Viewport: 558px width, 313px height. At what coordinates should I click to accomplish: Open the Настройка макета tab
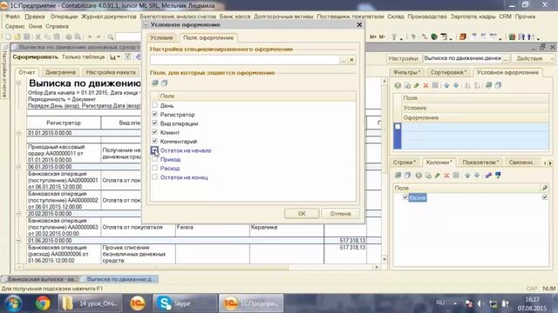[x=111, y=72]
